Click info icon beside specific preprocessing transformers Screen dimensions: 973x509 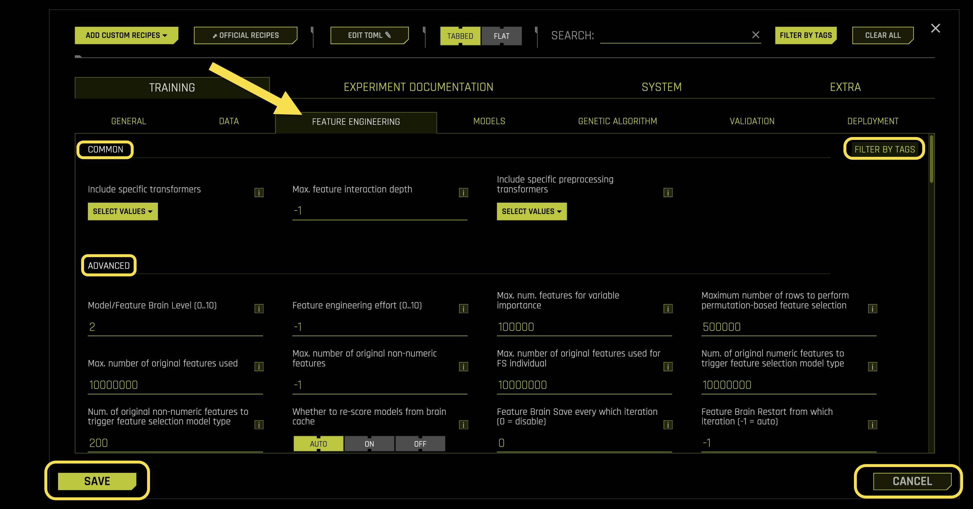pos(668,192)
